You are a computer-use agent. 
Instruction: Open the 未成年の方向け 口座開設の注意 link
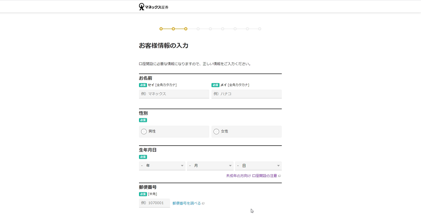pyautogui.click(x=251, y=176)
